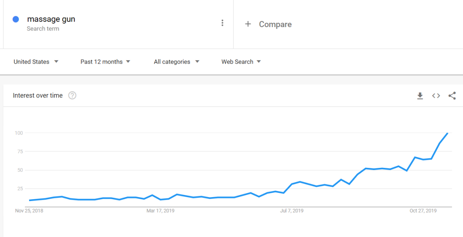Viewport: 463px width, 237px height.
Task: Click the Compare text to add a term
Action: (275, 24)
